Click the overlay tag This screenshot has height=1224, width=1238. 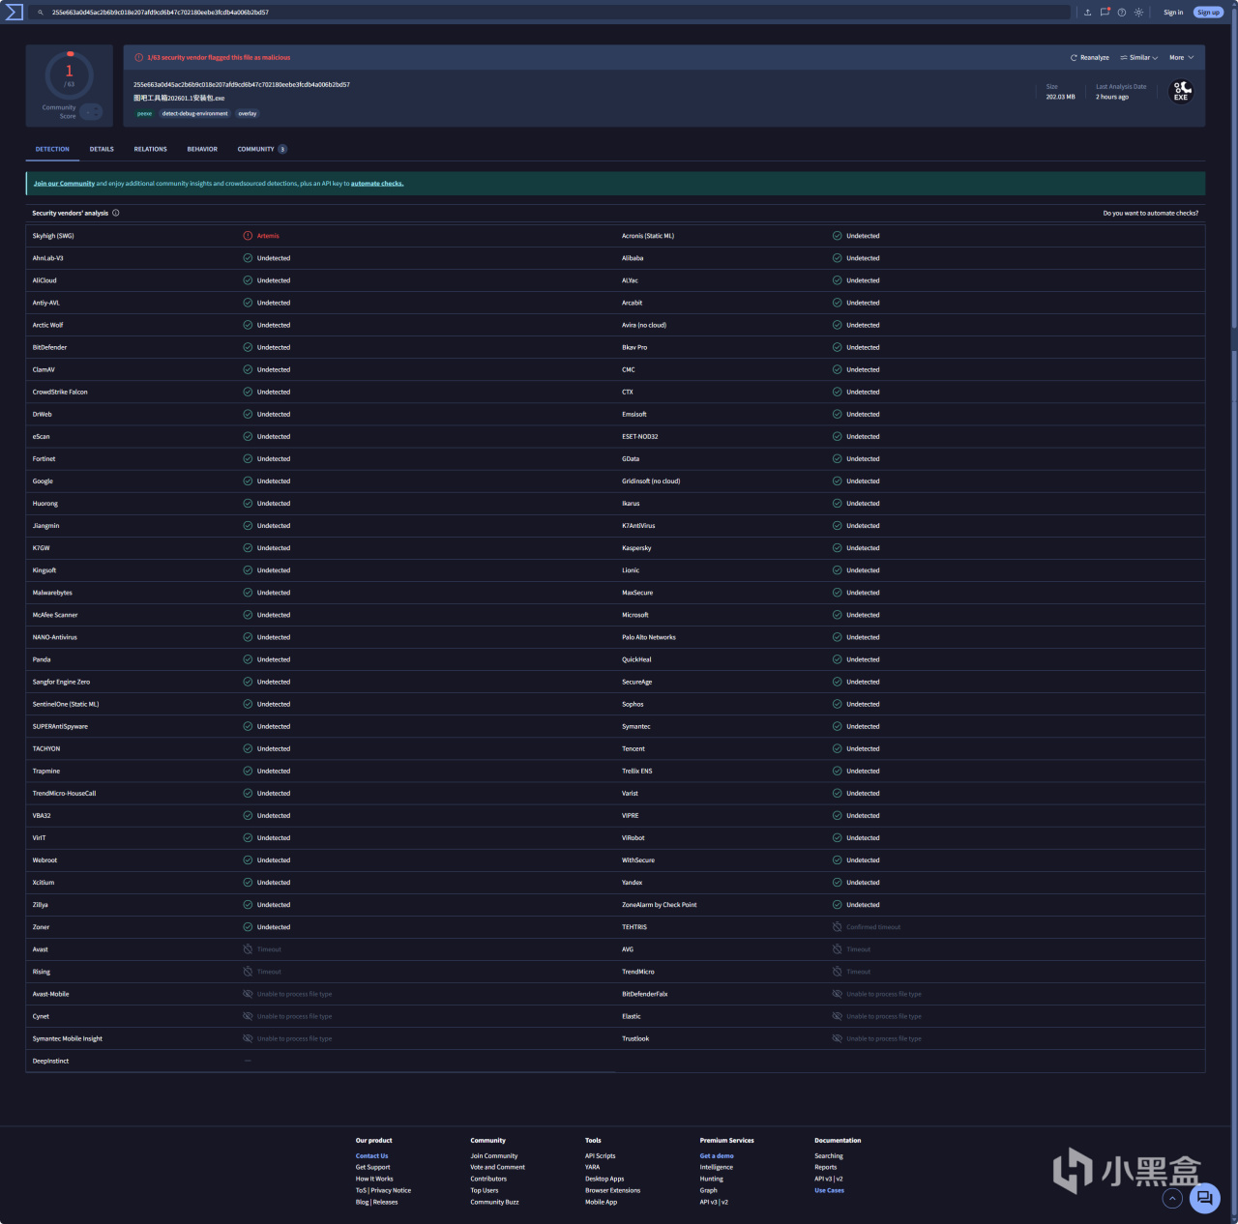point(248,114)
